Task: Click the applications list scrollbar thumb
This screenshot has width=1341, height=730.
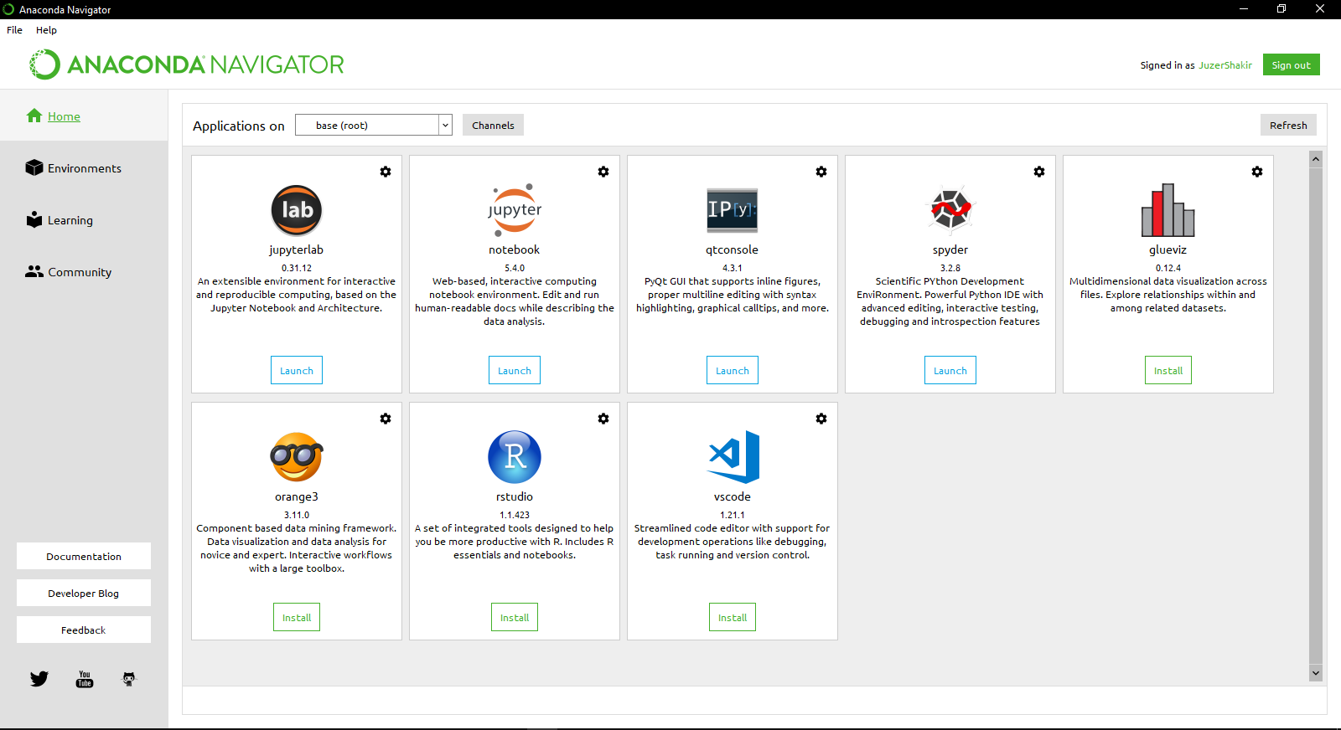Action: click(1316, 416)
